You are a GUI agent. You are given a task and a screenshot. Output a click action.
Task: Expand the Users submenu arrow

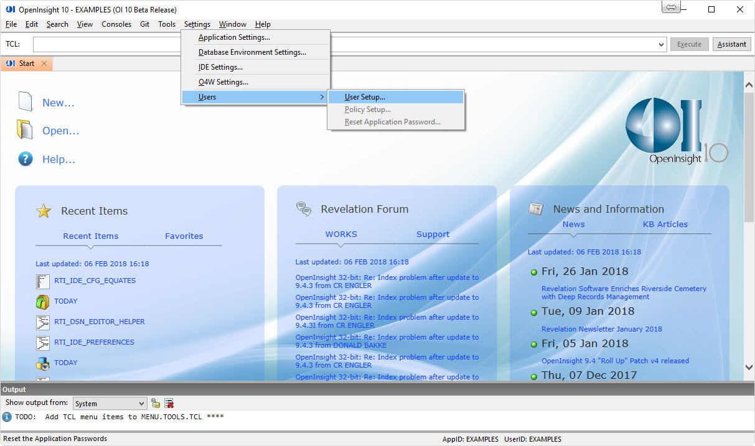(322, 97)
